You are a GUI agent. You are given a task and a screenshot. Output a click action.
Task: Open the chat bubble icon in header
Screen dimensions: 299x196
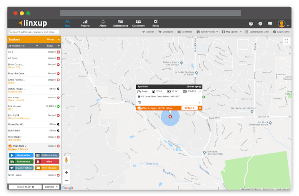coord(270,24)
